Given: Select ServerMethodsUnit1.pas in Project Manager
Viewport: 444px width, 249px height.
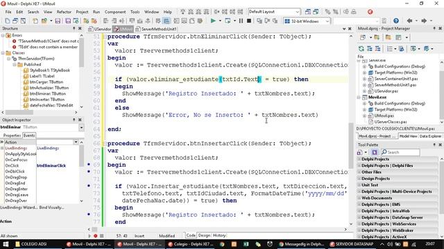Looking at the screenshot, I should coord(395,85).
